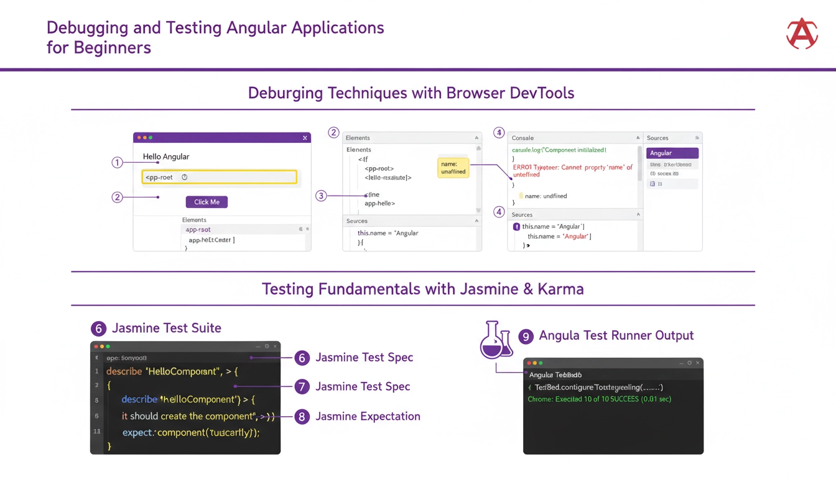Select the app-rsat row in the mini Elements panel
The image size is (836, 477).
point(245,229)
